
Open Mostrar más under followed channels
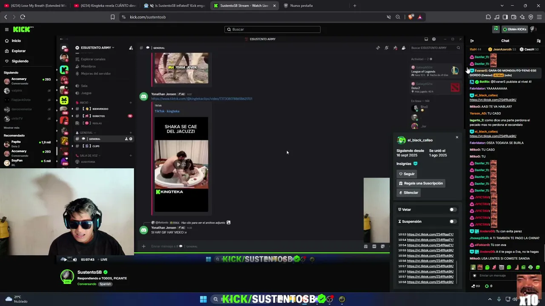pos(11,128)
